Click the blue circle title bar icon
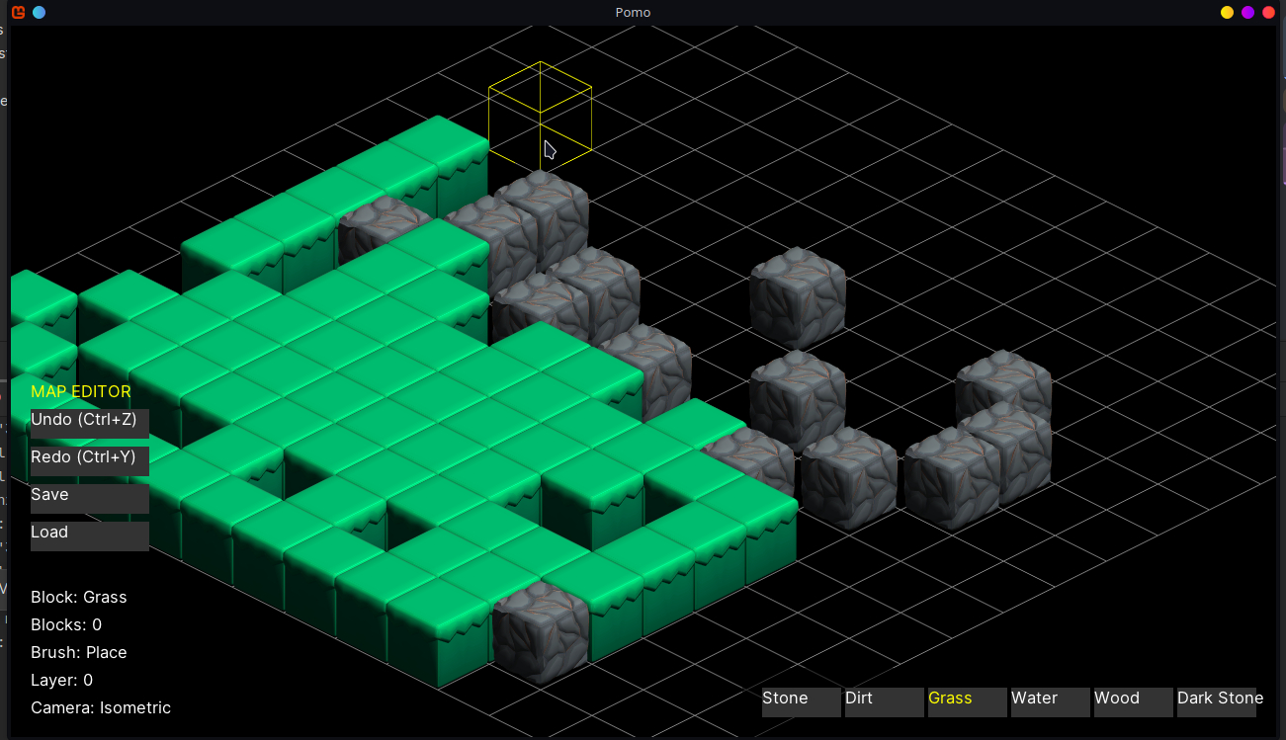The width and height of the screenshot is (1286, 740). (39, 13)
